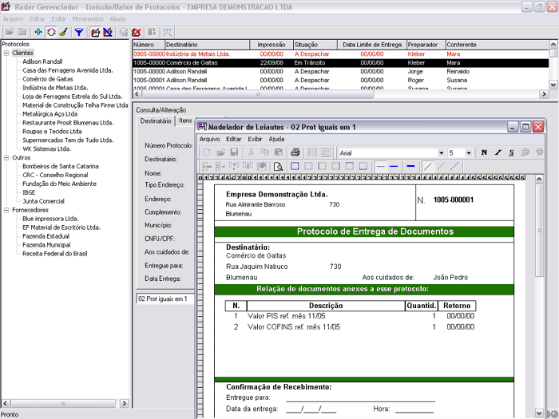This screenshot has height=419, width=559.
Task: Toggle italic formatting button
Action: pyautogui.click(x=498, y=152)
